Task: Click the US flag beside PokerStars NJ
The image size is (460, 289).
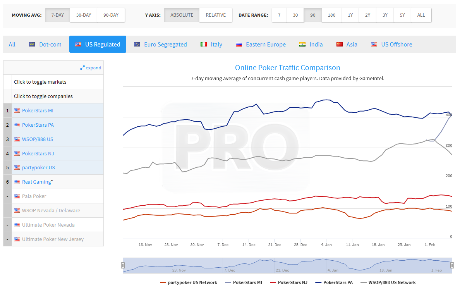Action: pyautogui.click(x=17, y=154)
